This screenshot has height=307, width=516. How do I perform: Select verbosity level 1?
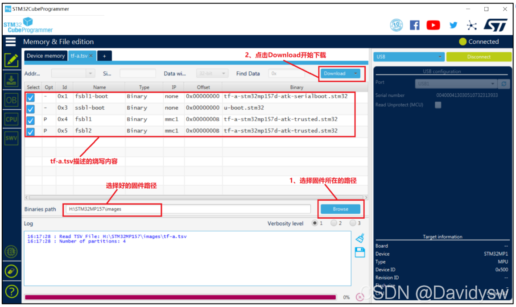(x=314, y=223)
